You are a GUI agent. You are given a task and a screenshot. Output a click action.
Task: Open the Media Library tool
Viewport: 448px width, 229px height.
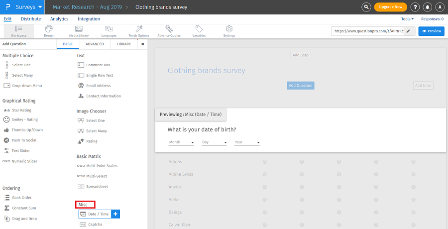(79, 31)
